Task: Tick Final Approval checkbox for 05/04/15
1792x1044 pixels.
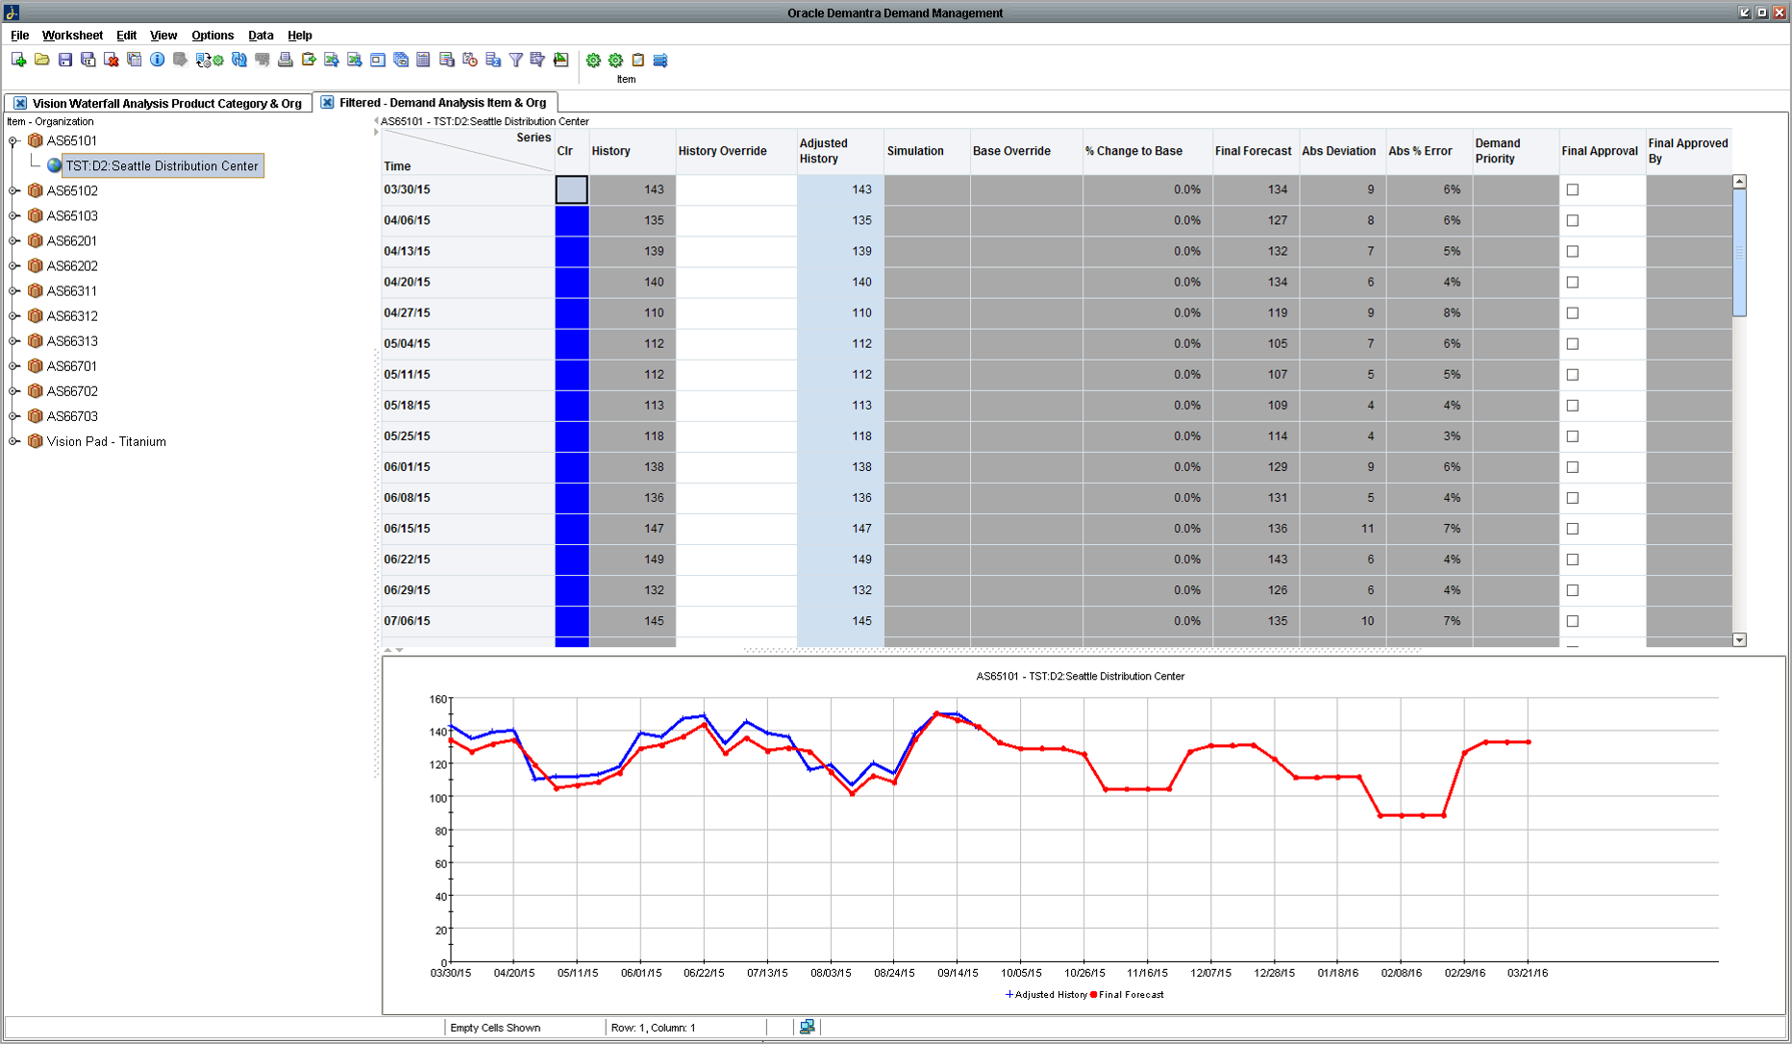Action: (x=1573, y=343)
